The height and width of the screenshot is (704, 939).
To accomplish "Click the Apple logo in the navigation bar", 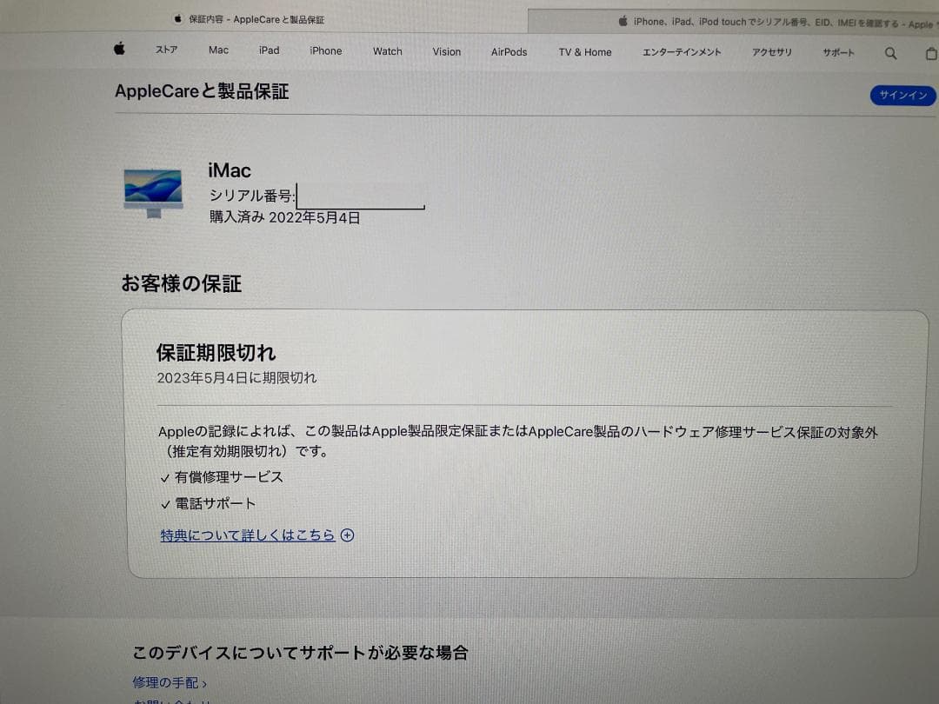I will pyautogui.click(x=119, y=49).
